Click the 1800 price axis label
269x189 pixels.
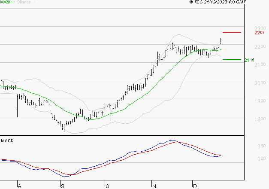pos(260,119)
